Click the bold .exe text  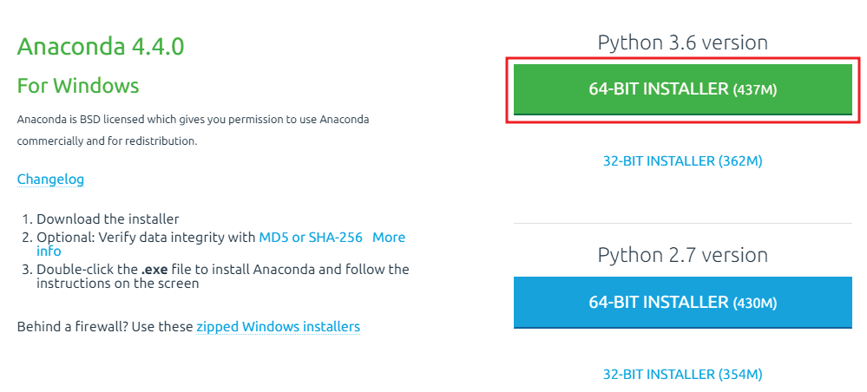[154, 270]
